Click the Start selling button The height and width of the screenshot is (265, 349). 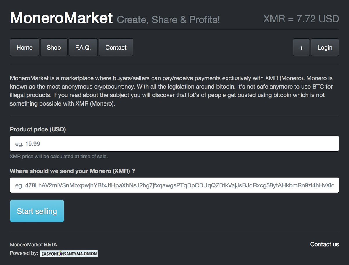click(37, 211)
